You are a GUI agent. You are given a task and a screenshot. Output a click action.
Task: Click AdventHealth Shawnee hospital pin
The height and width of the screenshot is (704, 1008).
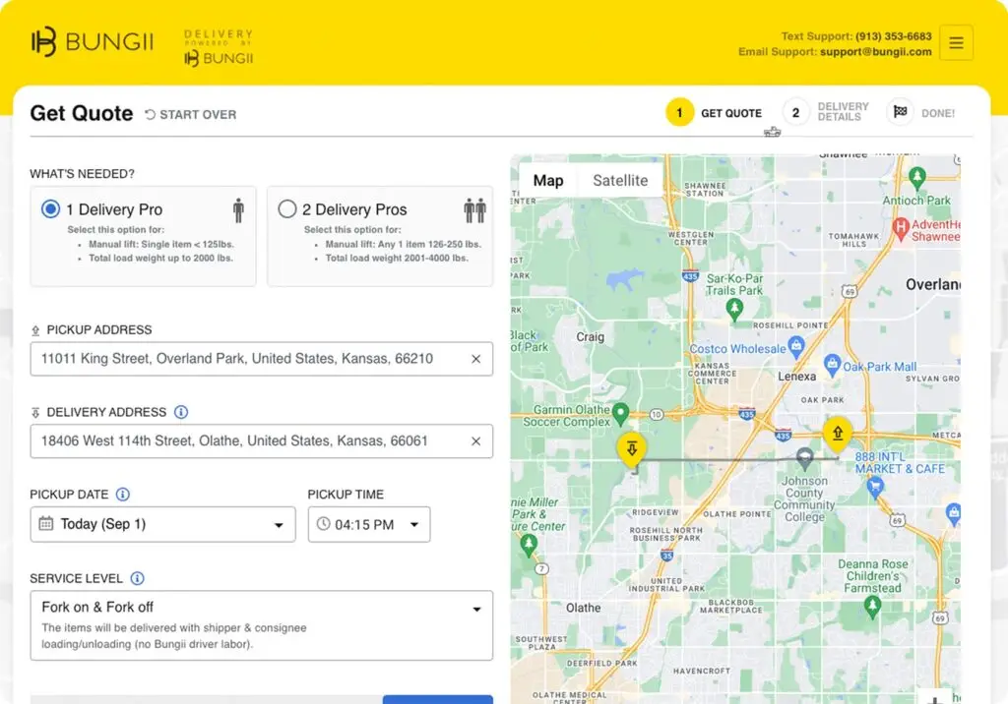tap(901, 229)
